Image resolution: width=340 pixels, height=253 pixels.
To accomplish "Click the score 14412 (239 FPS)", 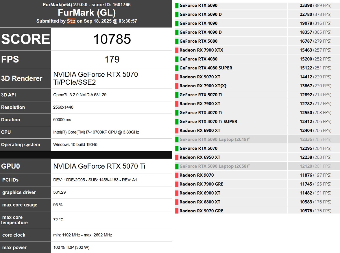I will pyautogui.click(x=315, y=77).
